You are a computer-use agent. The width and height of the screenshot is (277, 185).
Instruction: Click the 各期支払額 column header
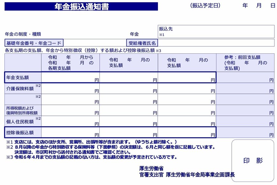point(69,63)
